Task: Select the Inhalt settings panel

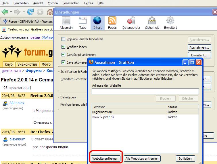Action: 97,23
